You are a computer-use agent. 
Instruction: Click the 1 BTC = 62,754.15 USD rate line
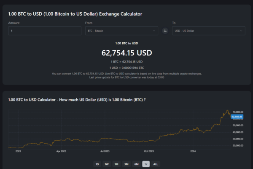(126, 62)
